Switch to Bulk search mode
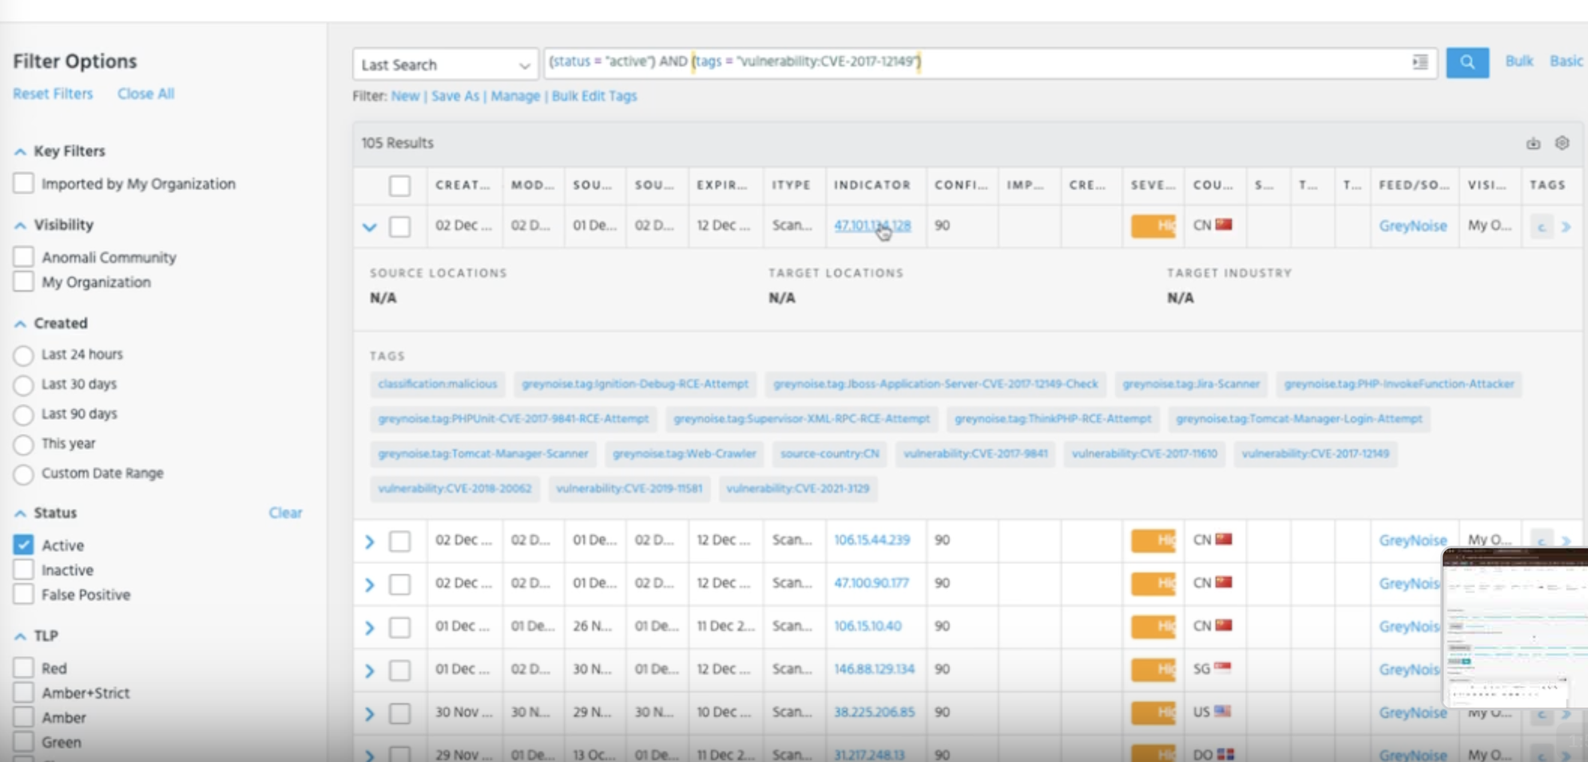Viewport: 1588px width, 762px height. click(1519, 61)
